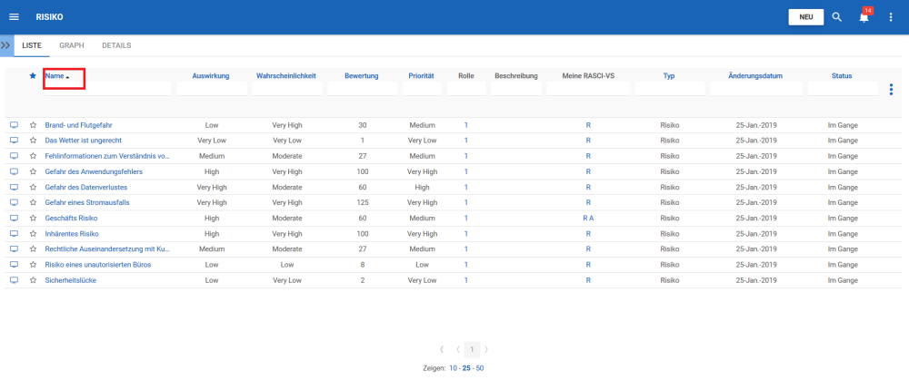
Task: Show 25 items per page
Action: pyautogui.click(x=466, y=368)
